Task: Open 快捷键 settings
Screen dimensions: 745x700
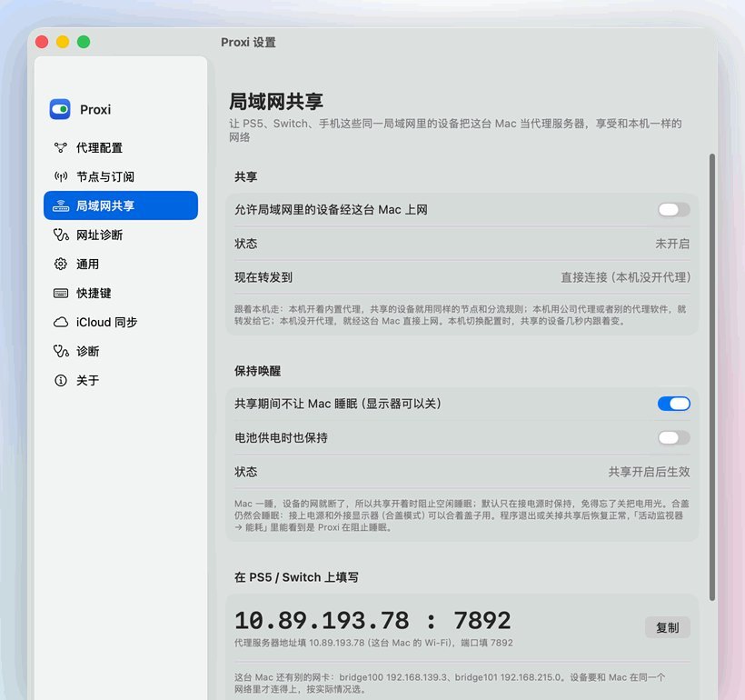Action: [121, 293]
